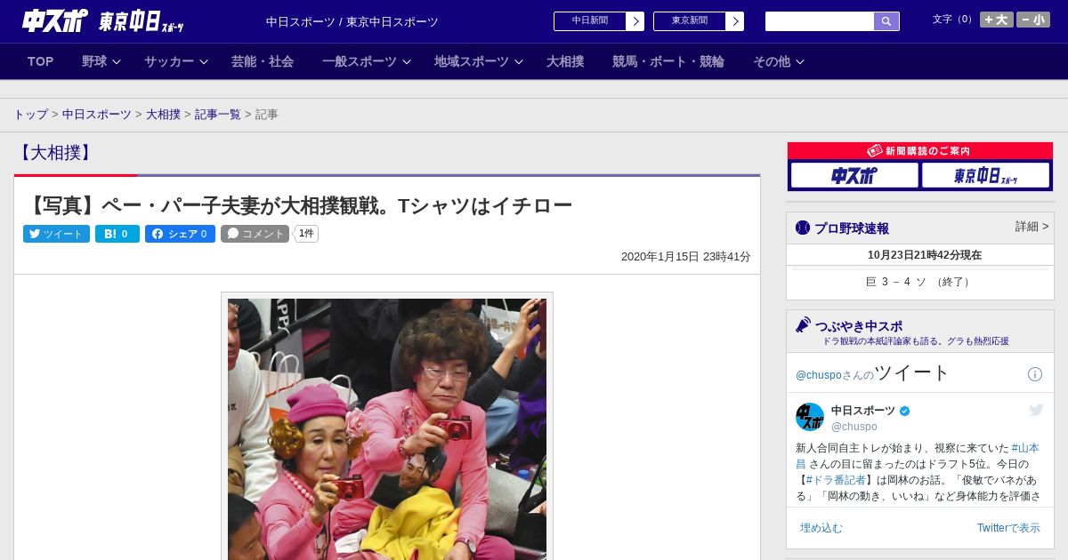The width and height of the screenshot is (1068, 560).
Task: Open the Pe-Pako sumo photo
Action: pyautogui.click(x=387, y=428)
